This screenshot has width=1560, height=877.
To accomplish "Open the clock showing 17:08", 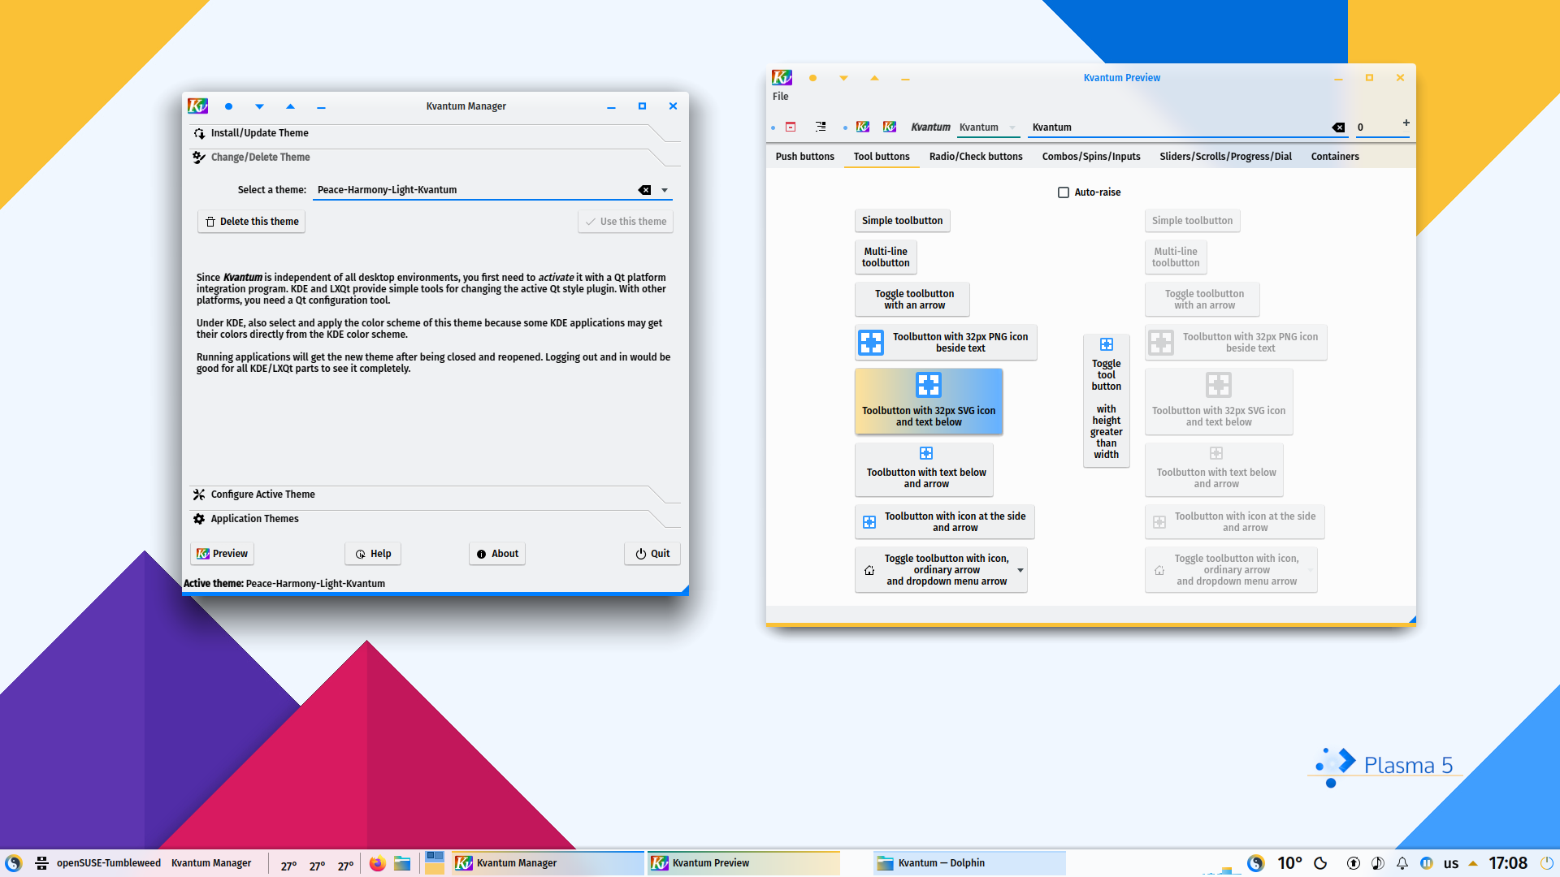I will pyautogui.click(x=1508, y=863).
